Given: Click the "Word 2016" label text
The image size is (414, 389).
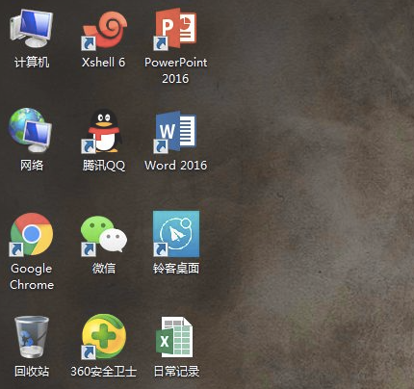Looking at the screenshot, I should coord(175,166).
